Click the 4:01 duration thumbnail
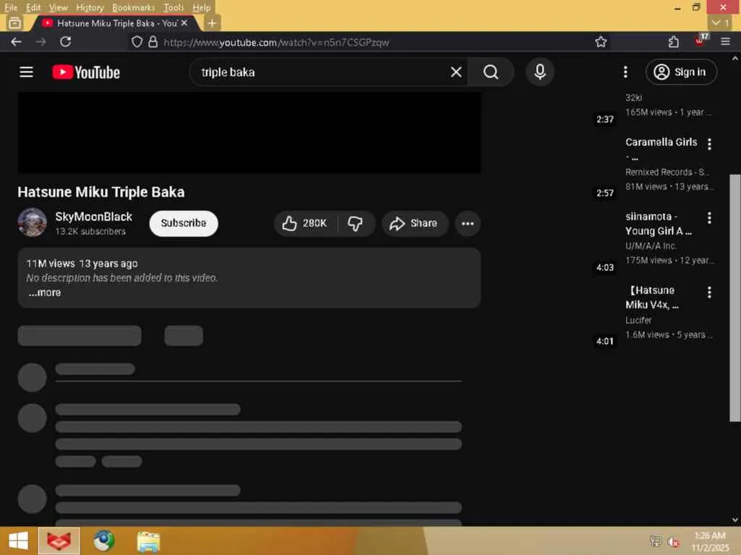The image size is (741, 555). (x=604, y=341)
